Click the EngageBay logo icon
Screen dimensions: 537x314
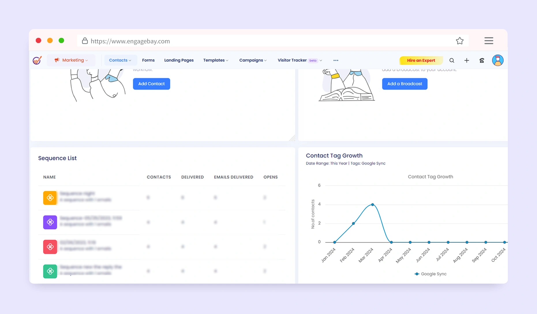(37, 60)
